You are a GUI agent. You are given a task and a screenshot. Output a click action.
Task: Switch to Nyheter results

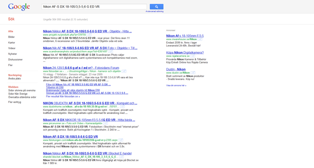pos(13,54)
